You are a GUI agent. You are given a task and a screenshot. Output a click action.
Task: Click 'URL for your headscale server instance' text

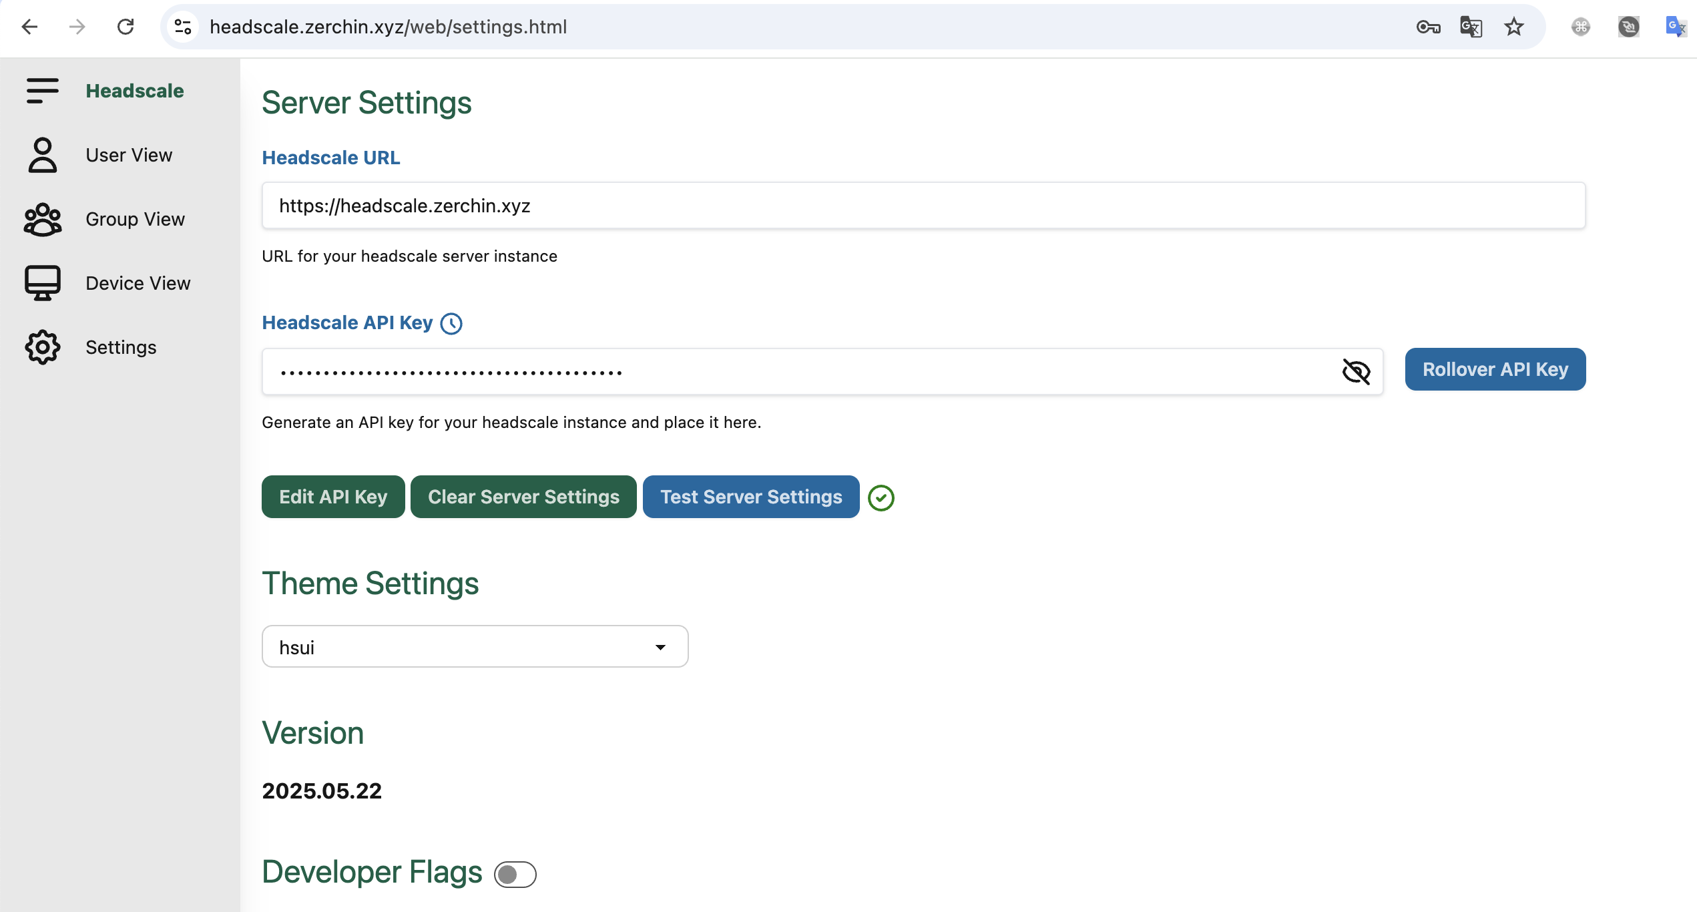pos(409,256)
